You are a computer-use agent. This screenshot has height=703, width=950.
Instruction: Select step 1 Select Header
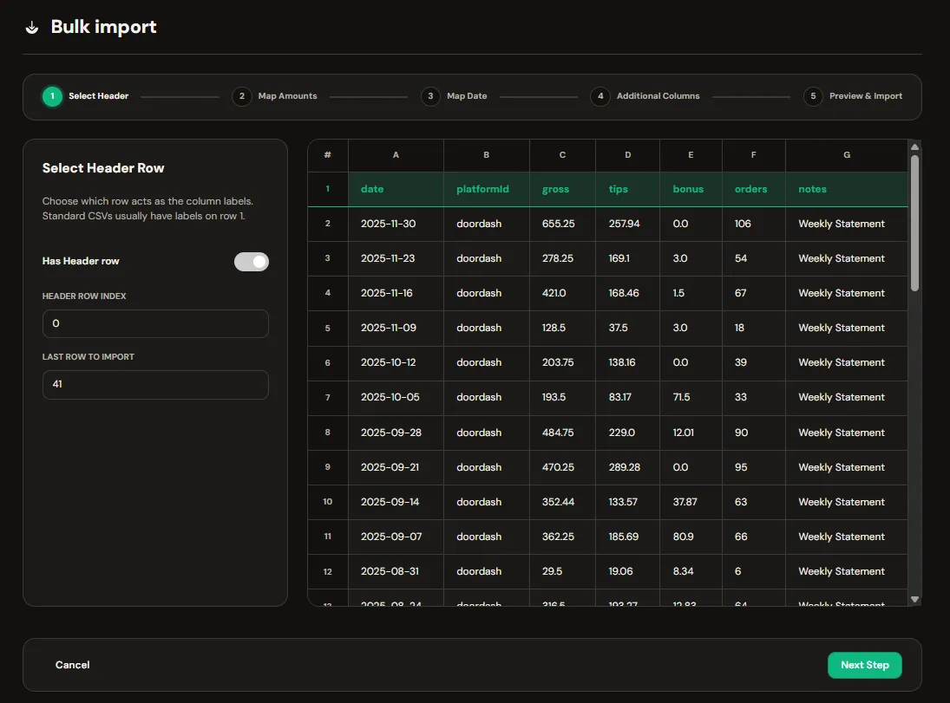[85, 96]
